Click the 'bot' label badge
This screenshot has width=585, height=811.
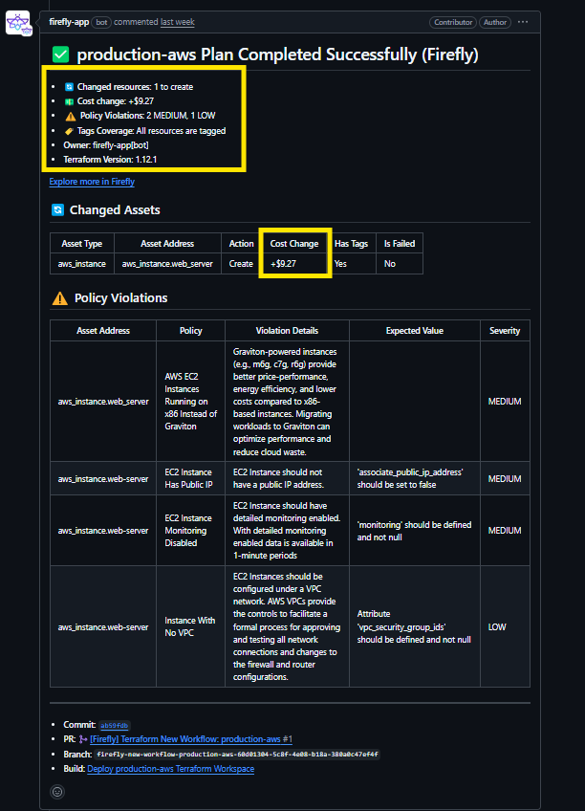(x=101, y=22)
